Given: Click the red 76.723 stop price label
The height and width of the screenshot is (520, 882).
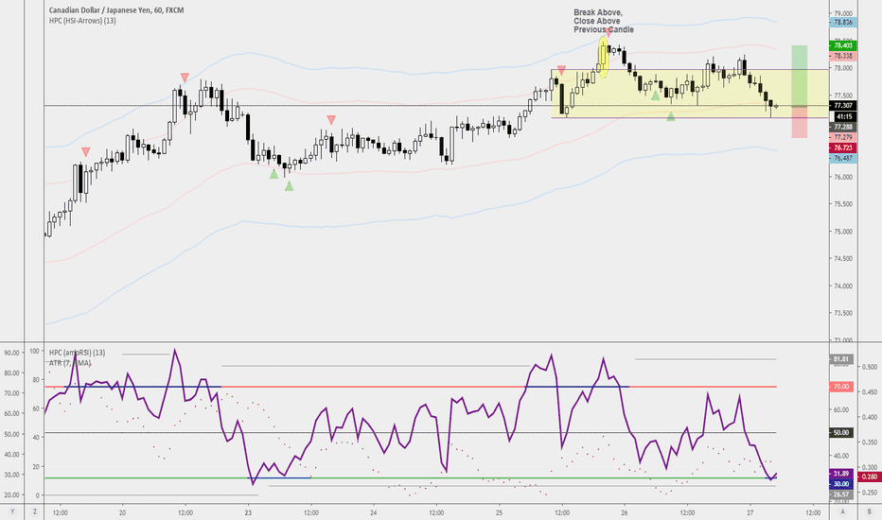Looking at the screenshot, I should click(842, 147).
